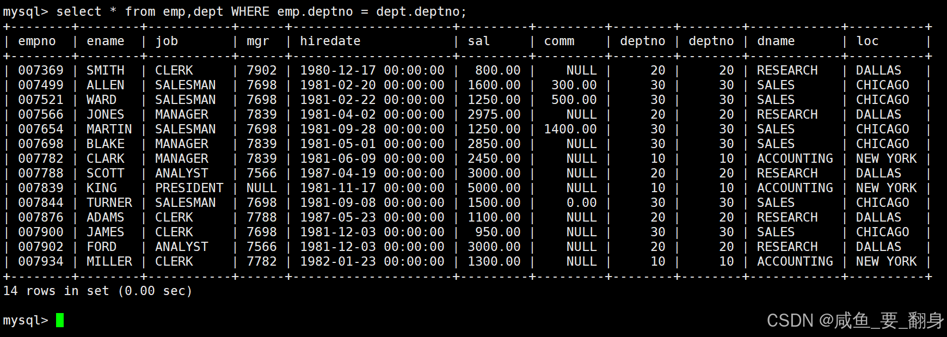This screenshot has width=947, height=337.
Task: Click employee name SCOTT
Action: tap(106, 173)
